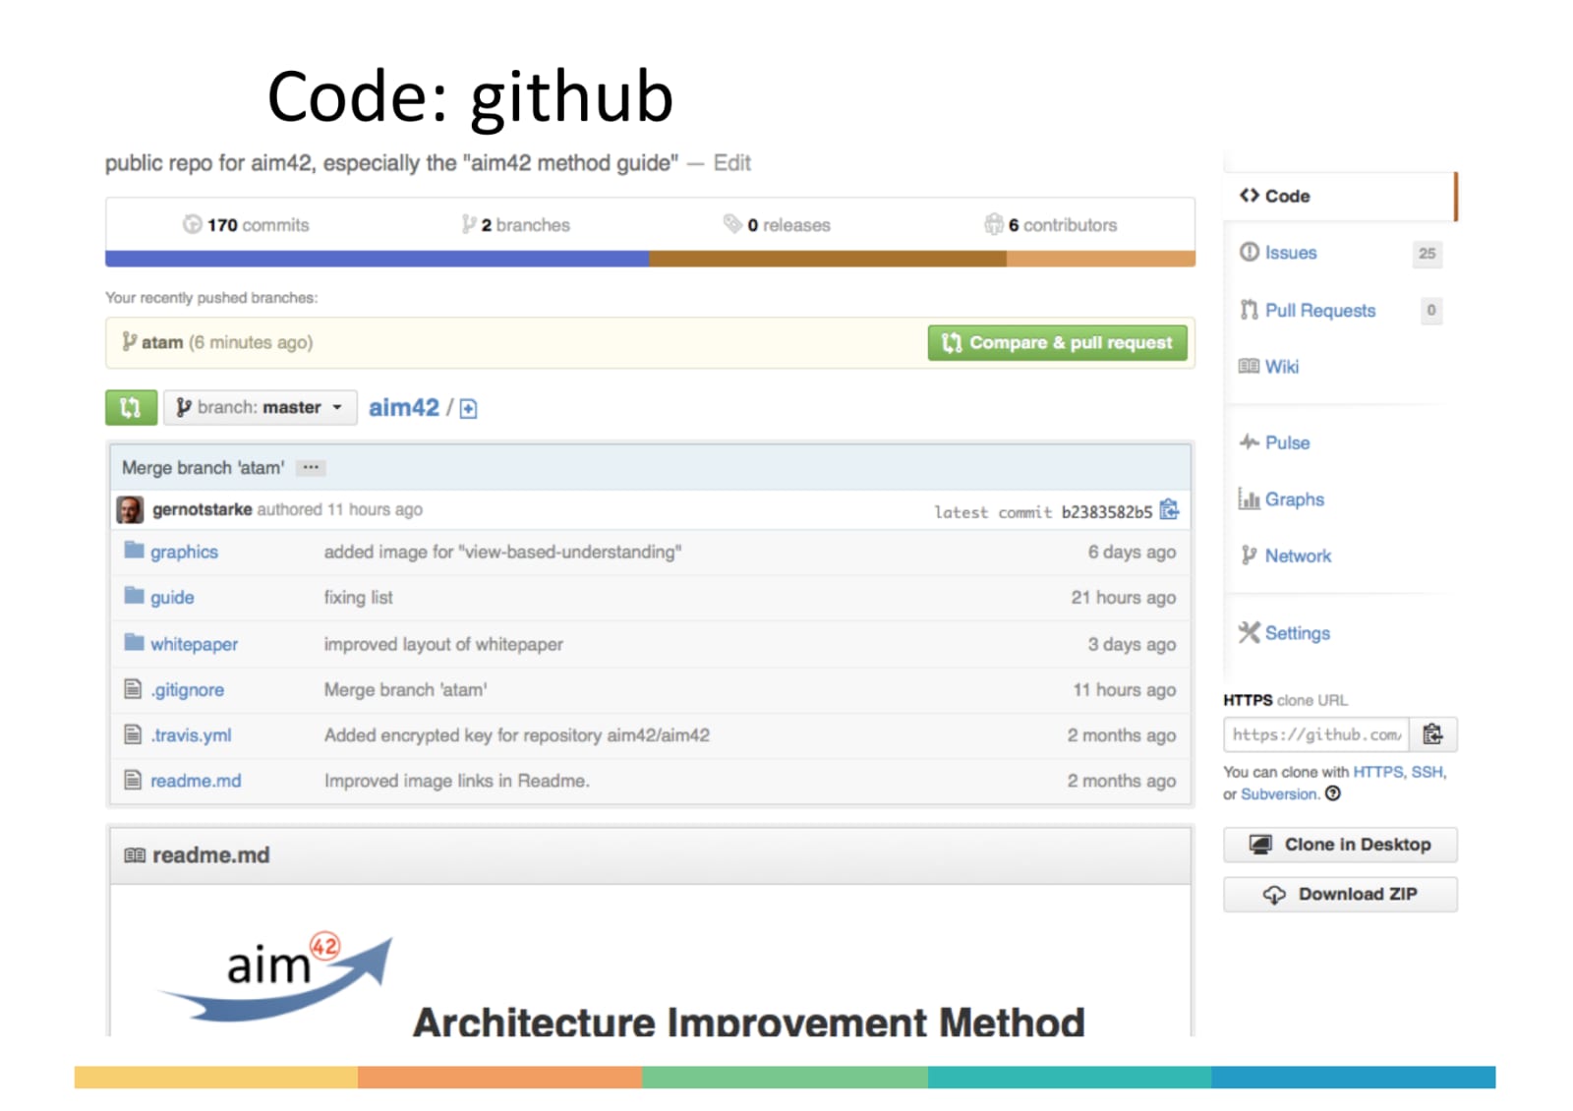Click the Settings tools icon
Screen dimensions: 1573x1111
tap(1249, 632)
